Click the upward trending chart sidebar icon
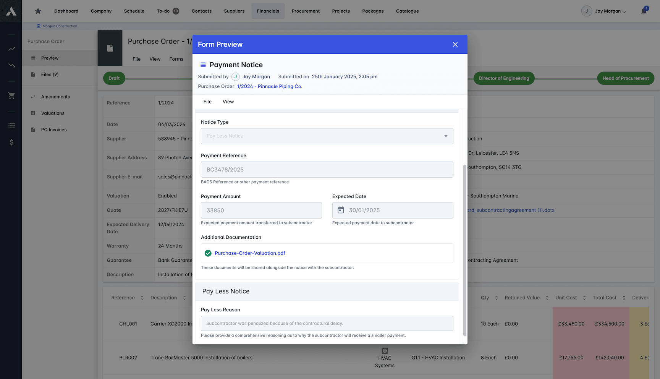660x379 pixels. point(11,49)
